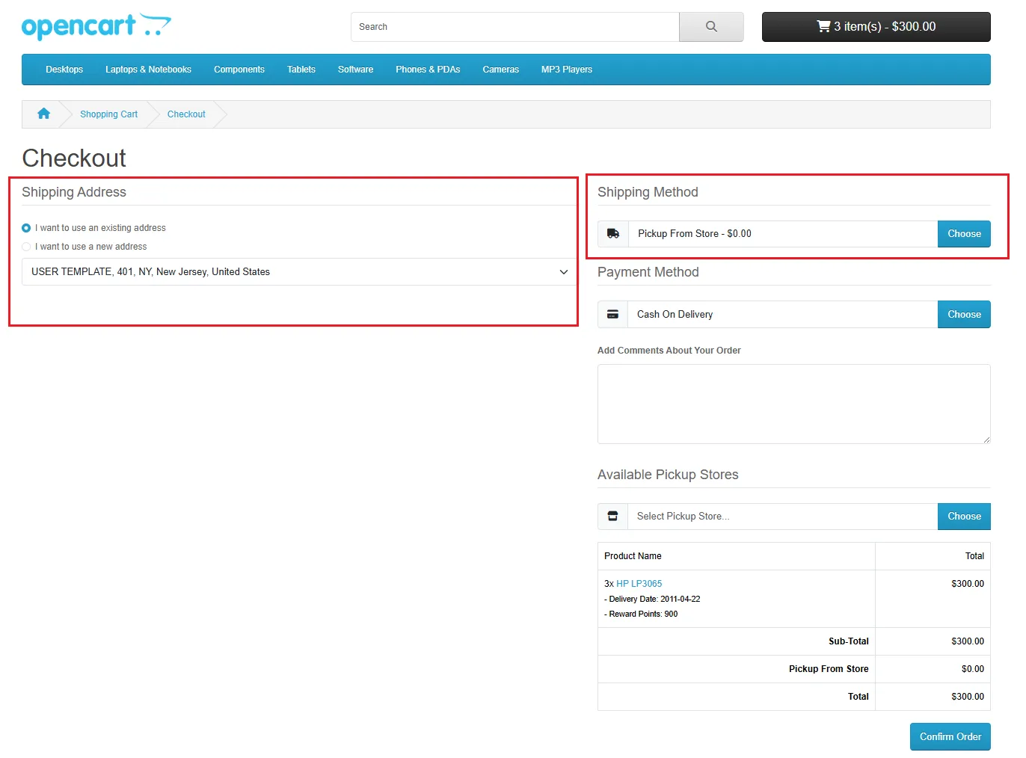
Task: Click the store icon beside Select Pickup Store
Action: (x=612, y=517)
